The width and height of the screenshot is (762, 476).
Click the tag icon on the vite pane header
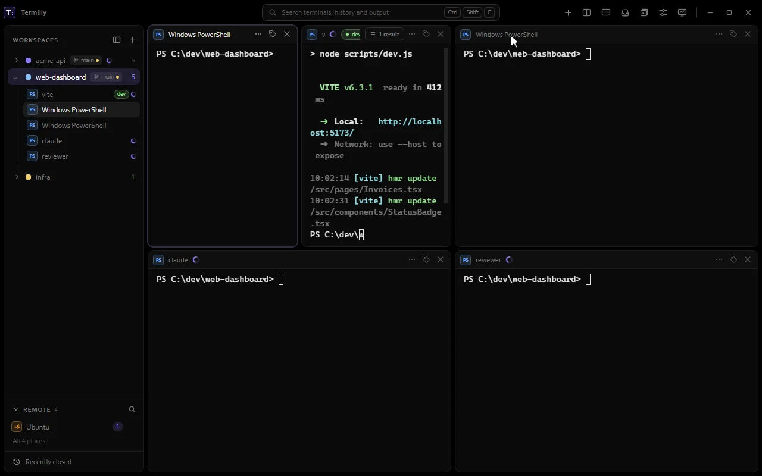(426, 34)
